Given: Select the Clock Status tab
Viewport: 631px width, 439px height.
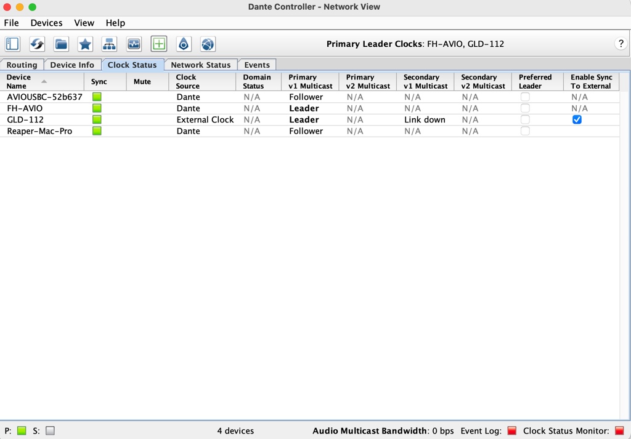Looking at the screenshot, I should pyautogui.click(x=132, y=65).
